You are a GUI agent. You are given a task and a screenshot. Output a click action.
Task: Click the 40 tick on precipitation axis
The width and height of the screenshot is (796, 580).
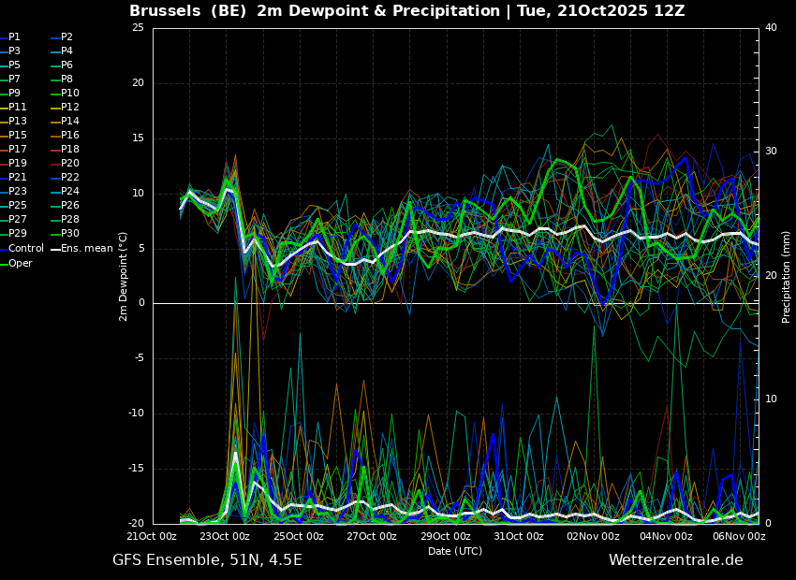(771, 28)
